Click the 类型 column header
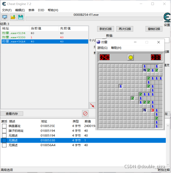 (x=76, y=121)
